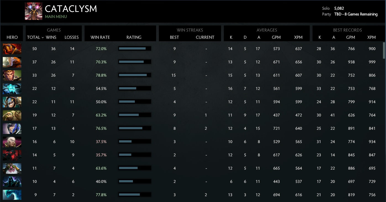The width and height of the screenshot is (386, 202).
Task: Click the Shadow Fiend hero portrait
Action: tap(12, 155)
